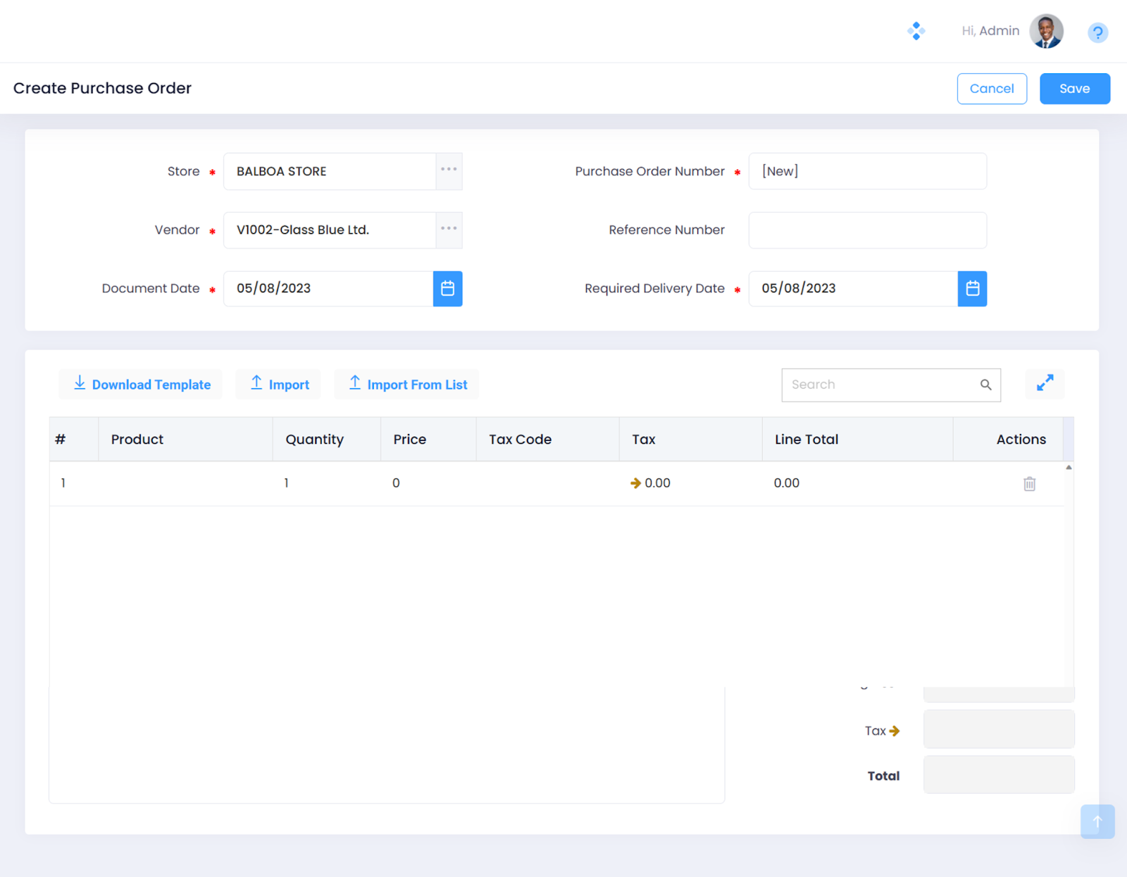Expand the grid to fullscreen

coord(1045,383)
